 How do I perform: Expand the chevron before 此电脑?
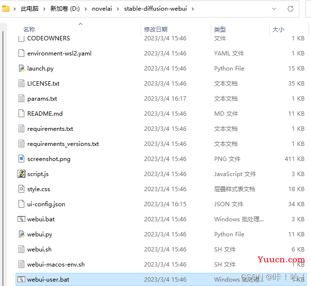click(15, 9)
